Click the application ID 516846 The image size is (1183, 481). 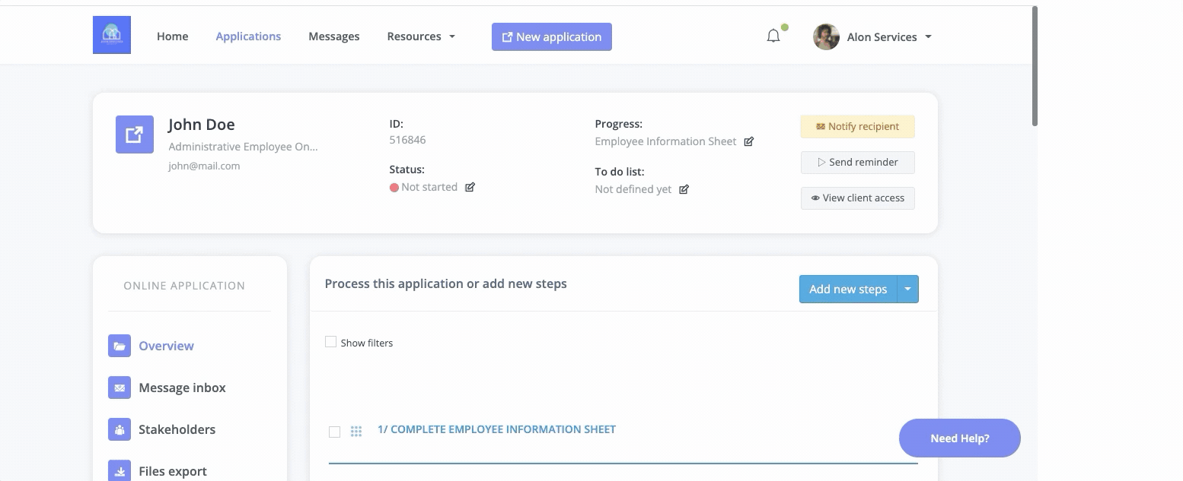(x=407, y=140)
